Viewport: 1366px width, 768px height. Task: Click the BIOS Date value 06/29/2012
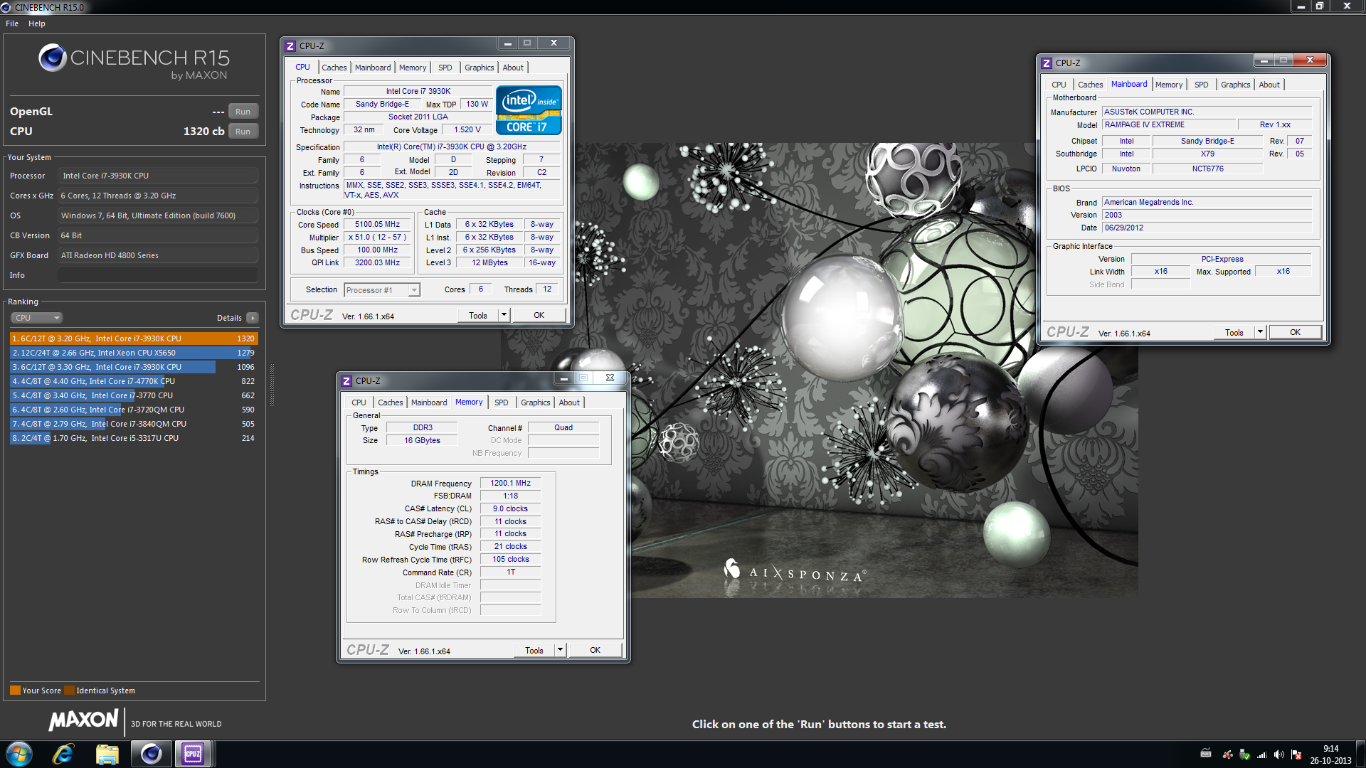(x=1207, y=228)
